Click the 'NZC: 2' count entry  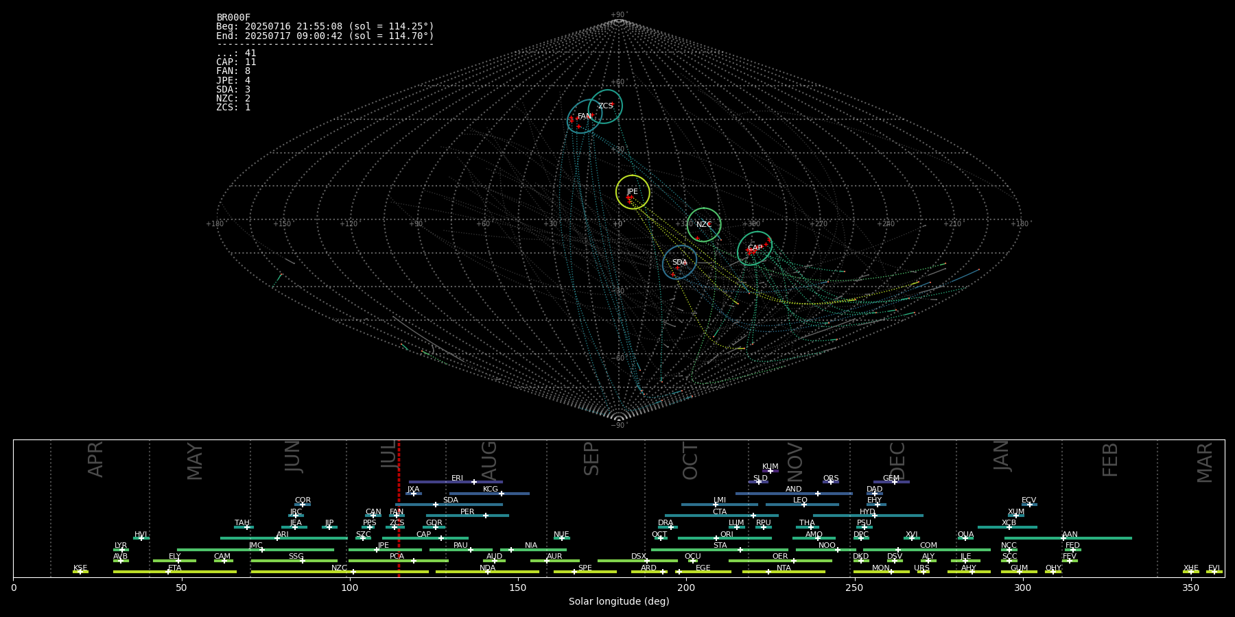pyautogui.click(x=233, y=99)
